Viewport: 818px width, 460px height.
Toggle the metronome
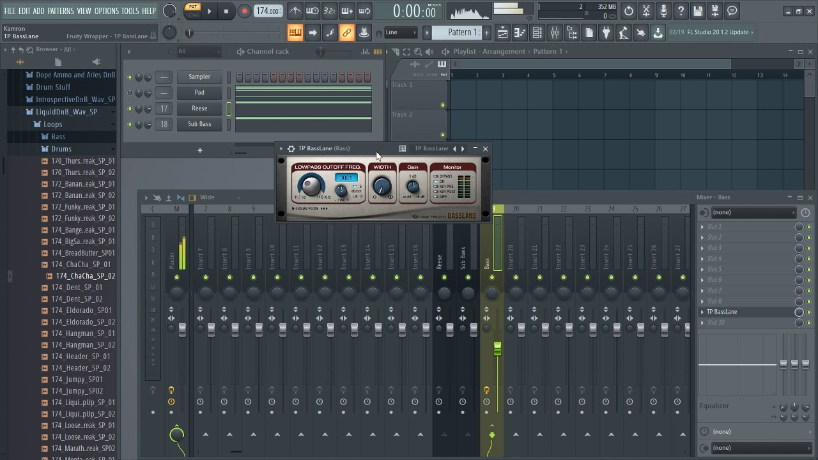(295, 11)
